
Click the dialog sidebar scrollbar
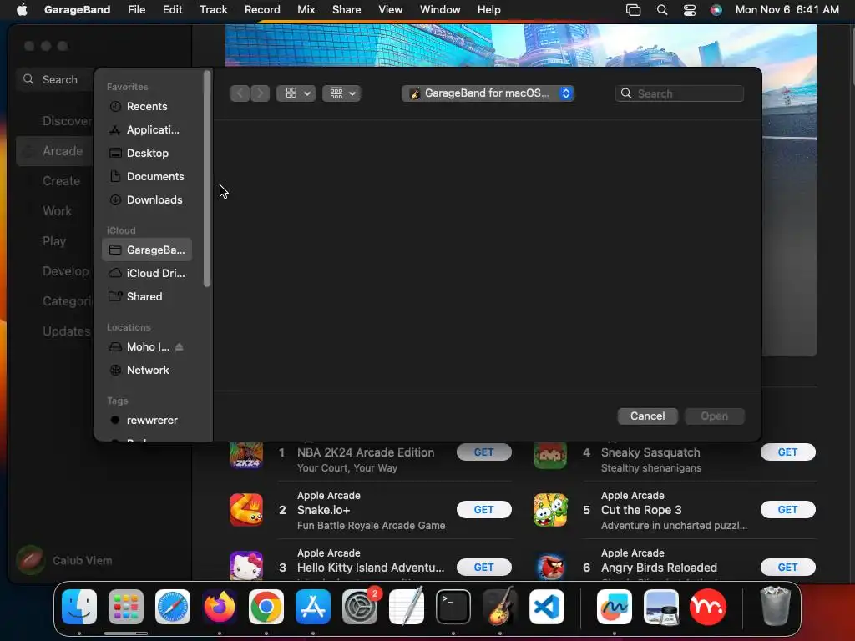207,179
